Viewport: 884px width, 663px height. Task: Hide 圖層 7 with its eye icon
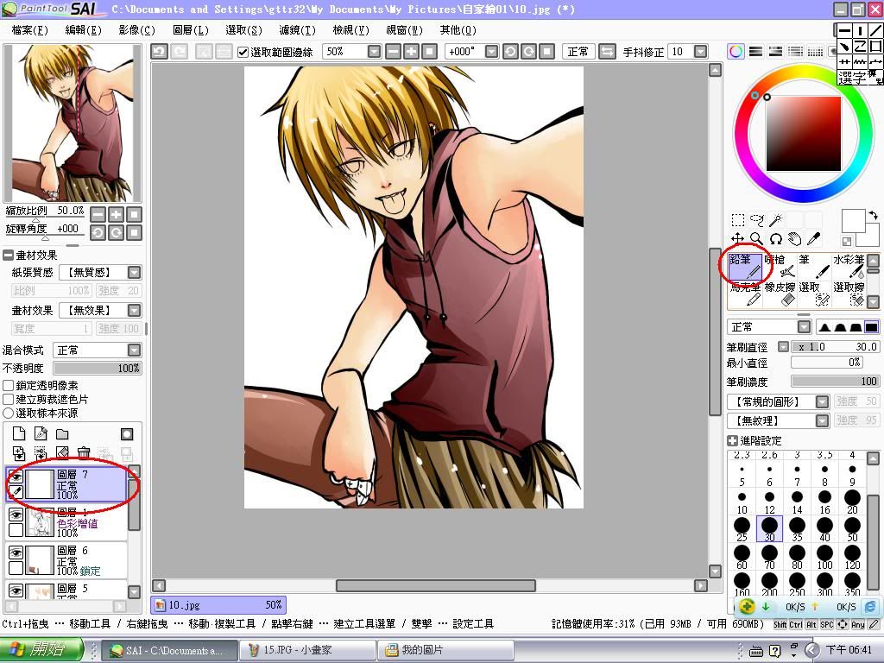(16, 477)
